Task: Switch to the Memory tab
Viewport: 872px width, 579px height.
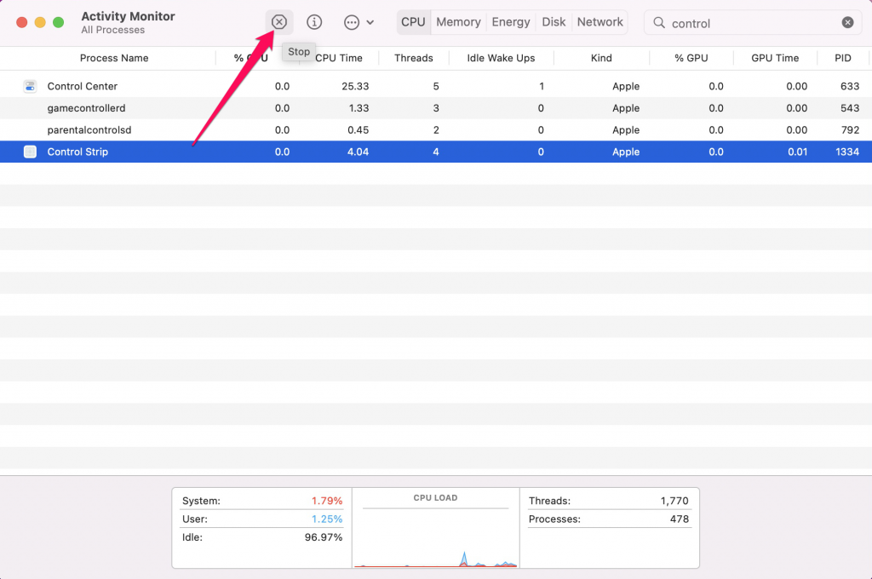Action: pyautogui.click(x=458, y=22)
